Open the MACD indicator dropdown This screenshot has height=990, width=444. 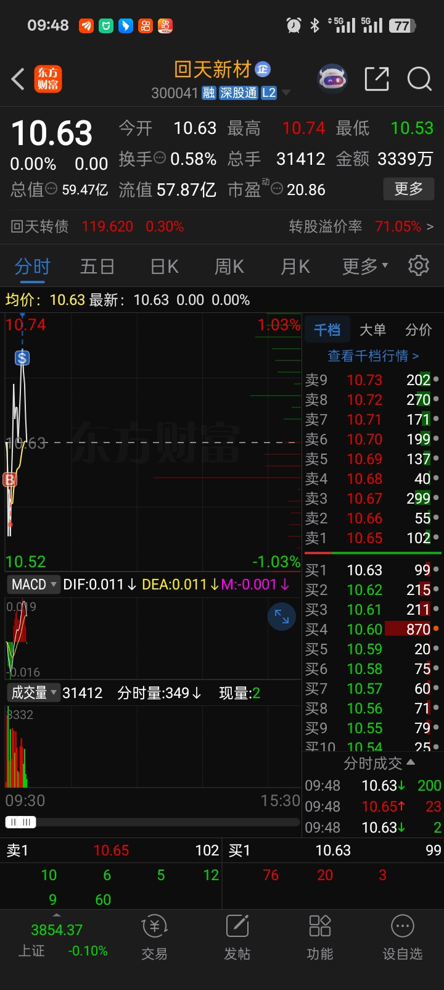pyautogui.click(x=33, y=584)
